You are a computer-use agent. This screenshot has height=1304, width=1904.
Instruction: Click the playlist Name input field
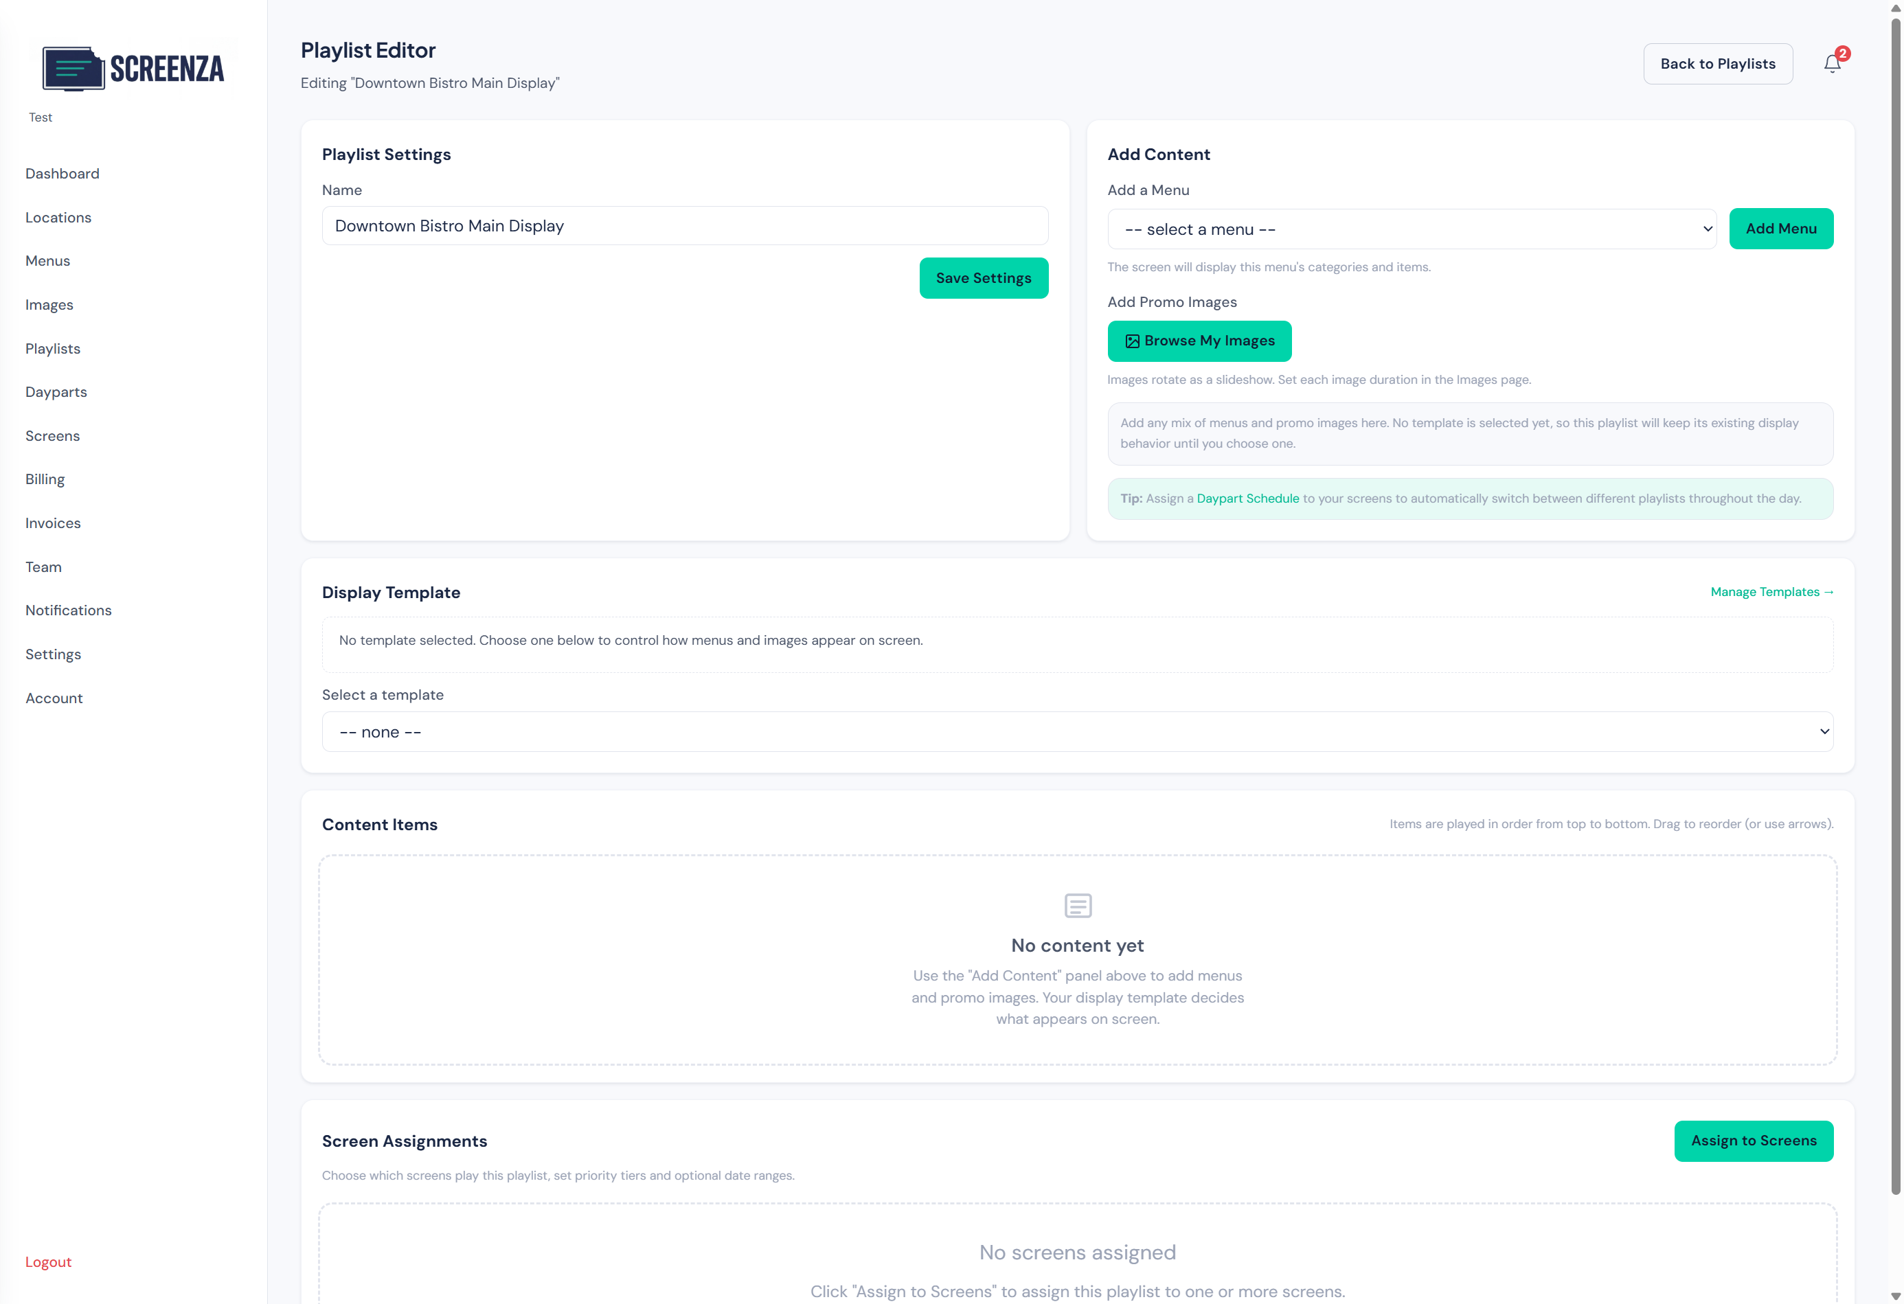click(684, 226)
